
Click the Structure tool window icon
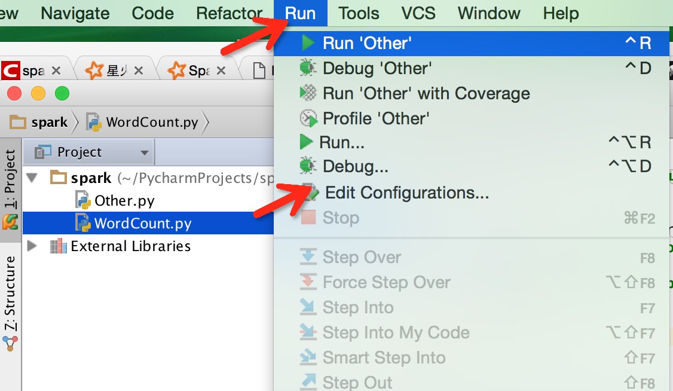(10, 343)
